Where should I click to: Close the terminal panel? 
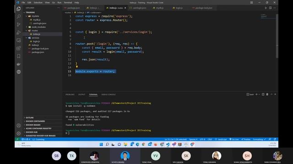tap(275, 94)
